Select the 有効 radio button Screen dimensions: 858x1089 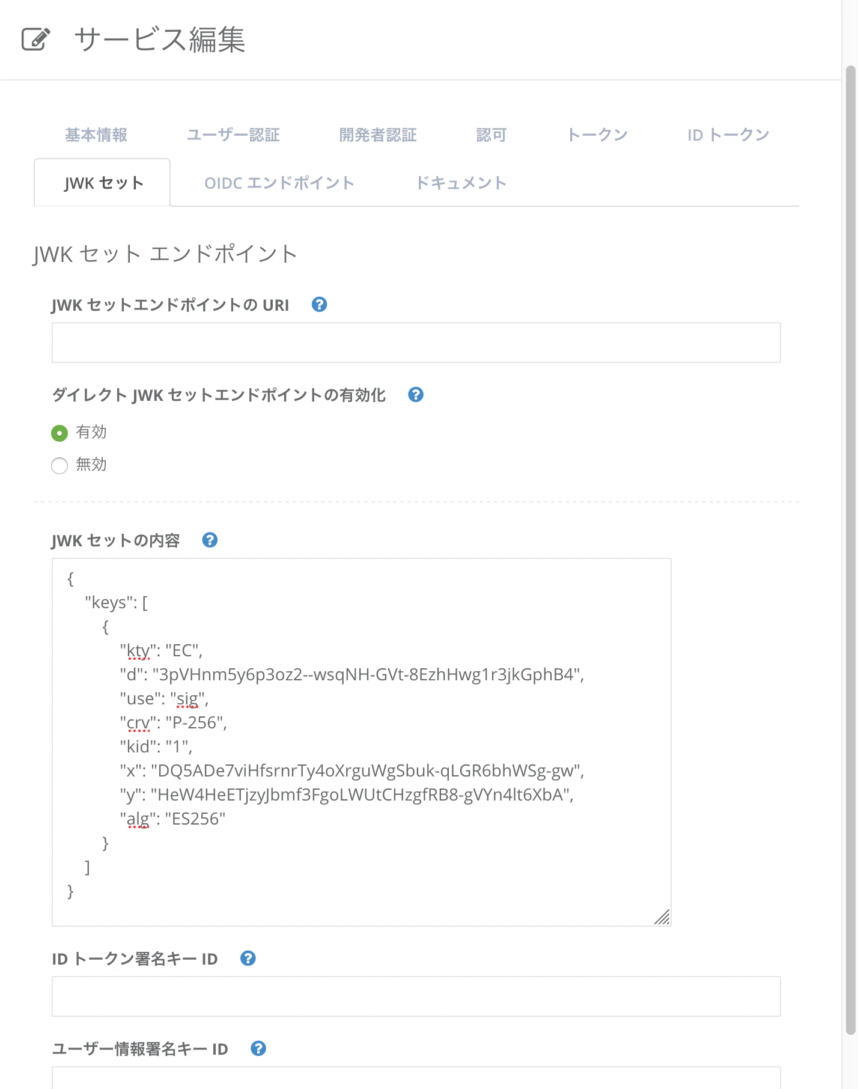59,432
